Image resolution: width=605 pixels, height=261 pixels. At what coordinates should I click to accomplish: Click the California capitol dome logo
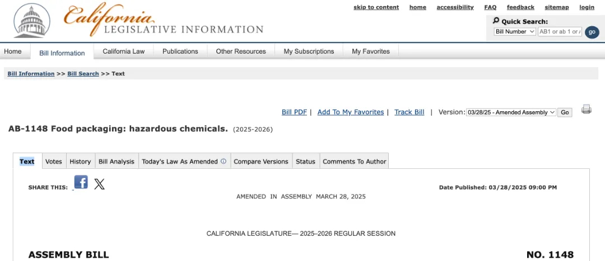tap(31, 21)
